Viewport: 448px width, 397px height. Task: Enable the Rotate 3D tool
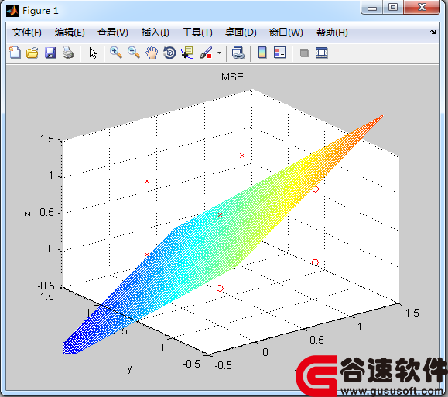click(169, 53)
